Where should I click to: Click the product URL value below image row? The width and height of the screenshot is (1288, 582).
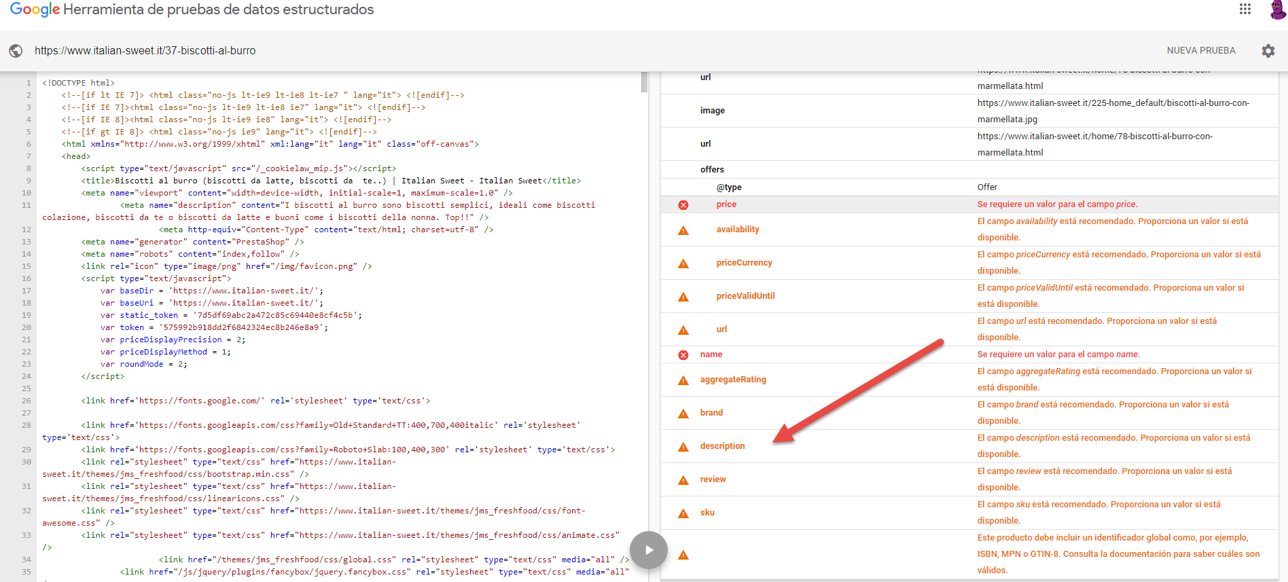tap(1095, 145)
